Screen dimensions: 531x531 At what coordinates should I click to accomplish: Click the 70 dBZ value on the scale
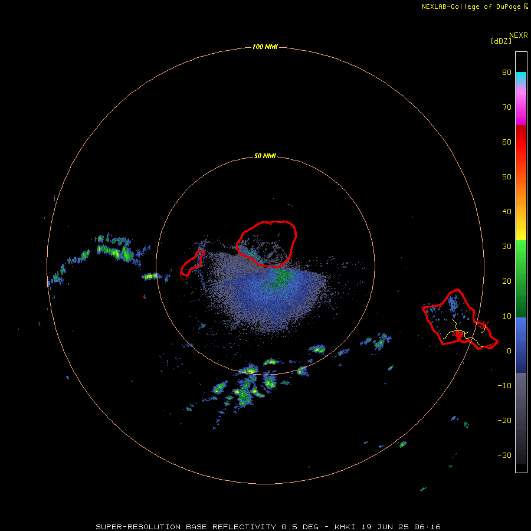[x=507, y=107]
